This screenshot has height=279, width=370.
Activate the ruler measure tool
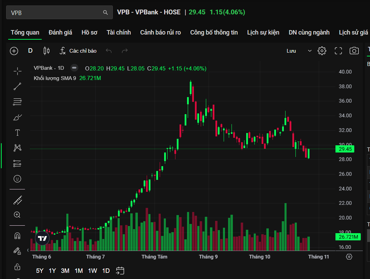point(17,200)
